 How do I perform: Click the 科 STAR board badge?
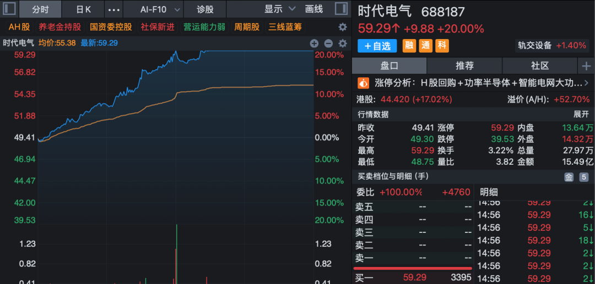pos(442,46)
